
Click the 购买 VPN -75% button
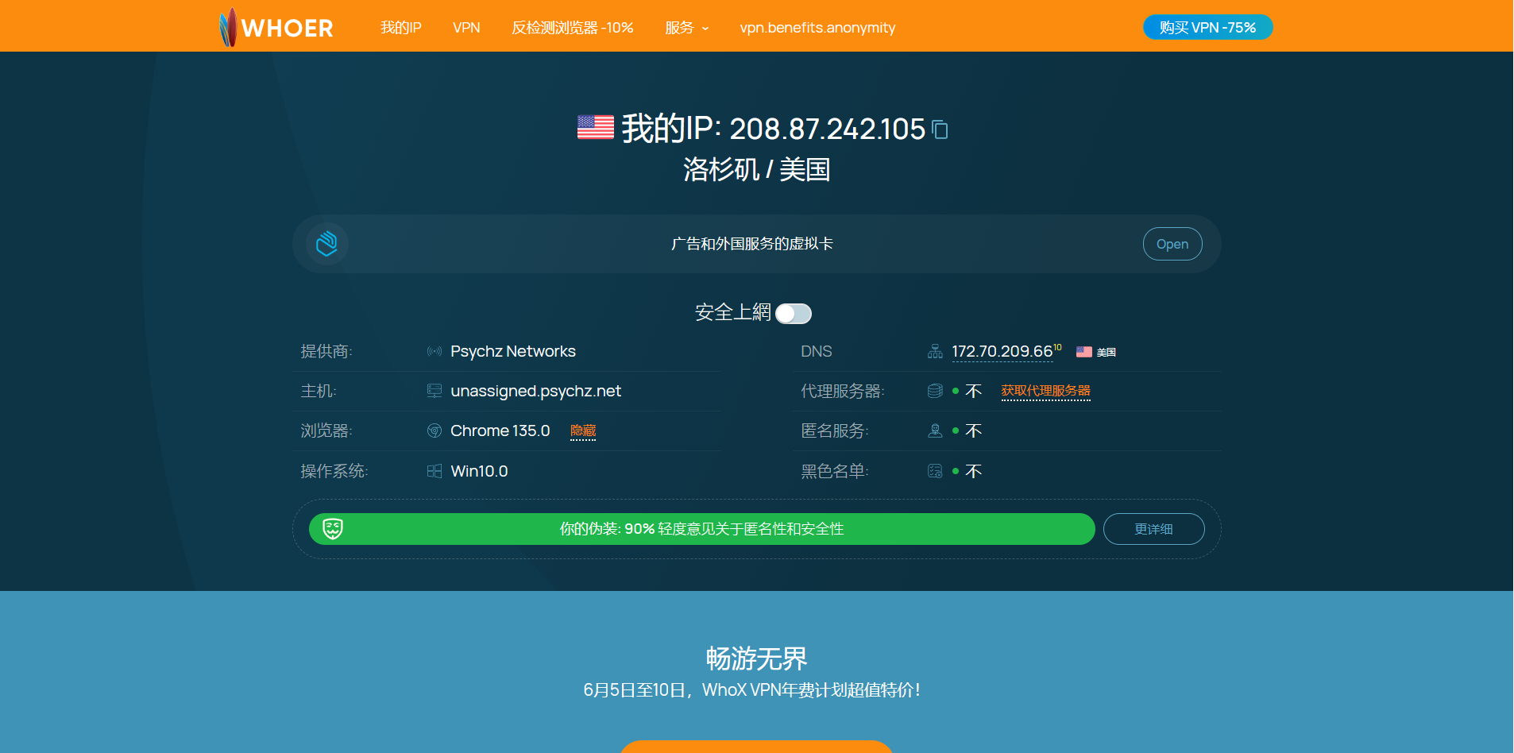tap(1207, 27)
